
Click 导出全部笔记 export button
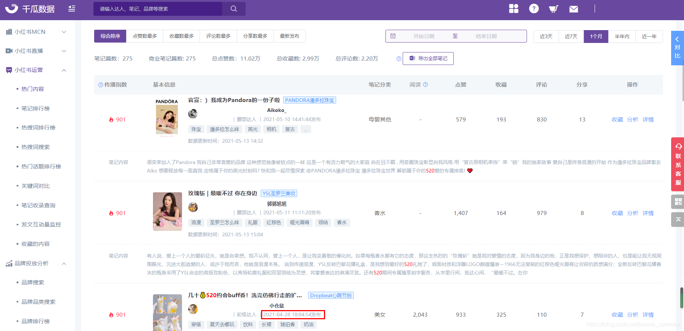[428, 58]
